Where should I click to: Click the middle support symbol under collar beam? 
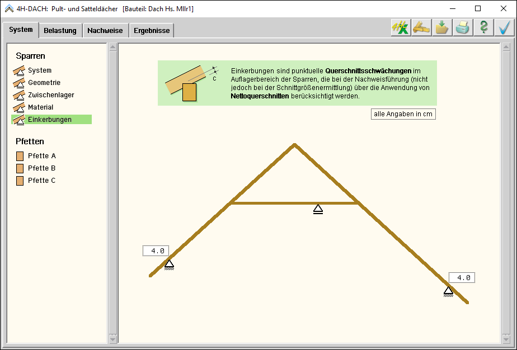[318, 210]
